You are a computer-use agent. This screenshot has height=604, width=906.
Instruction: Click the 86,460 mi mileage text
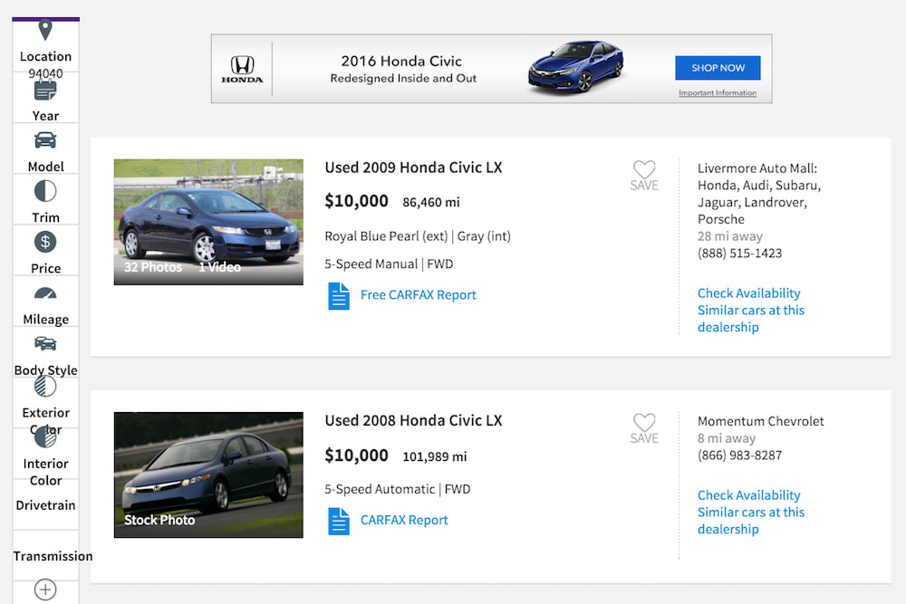431,203
